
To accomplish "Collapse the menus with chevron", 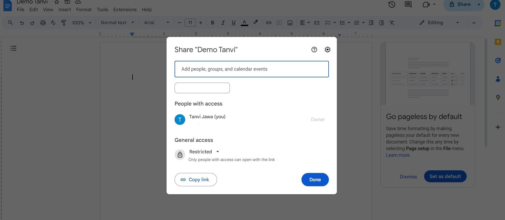I will [474, 23].
